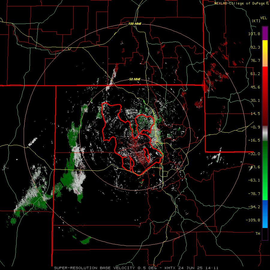Click the 107.8 velocity scale value

pos(254,34)
